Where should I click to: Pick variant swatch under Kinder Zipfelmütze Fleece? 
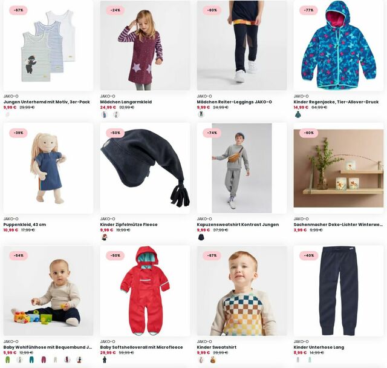[x=105, y=237]
